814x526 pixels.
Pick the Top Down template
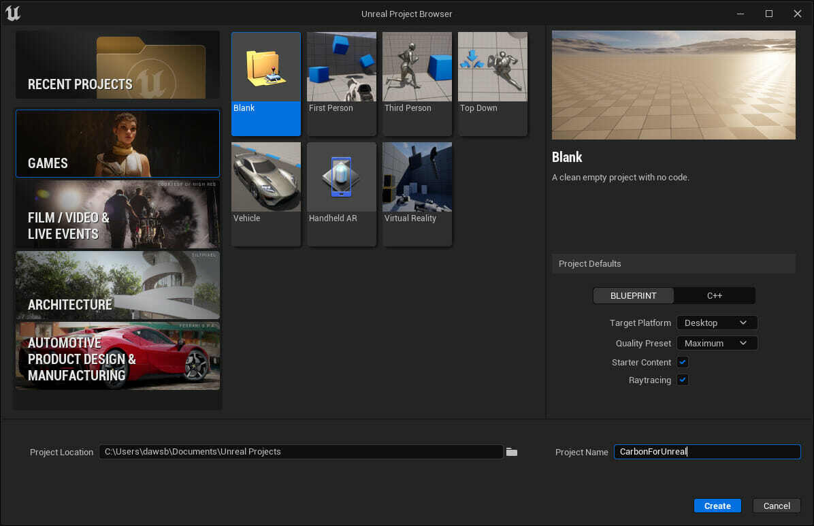tap(492, 82)
